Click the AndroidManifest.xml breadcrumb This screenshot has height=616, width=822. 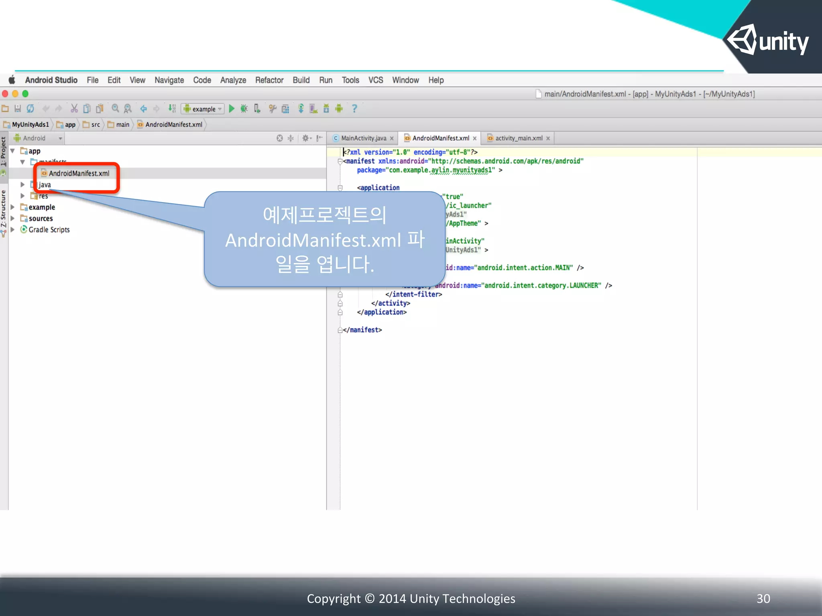click(170, 125)
